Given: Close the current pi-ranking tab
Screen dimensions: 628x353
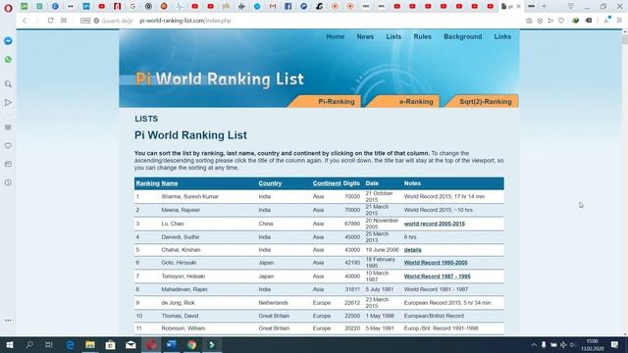Looking at the screenshot, I should (518, 7).
